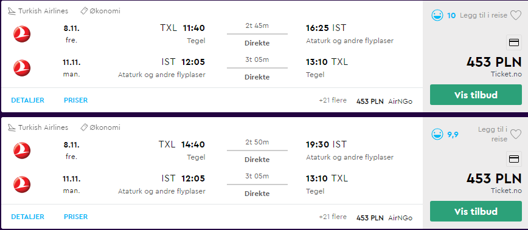The height and width of the screenshot is (230, 528).
Task: Click Turkish Airlines logo on 11:40 departure
Action: pyautogui.click(x=22, y=34)
